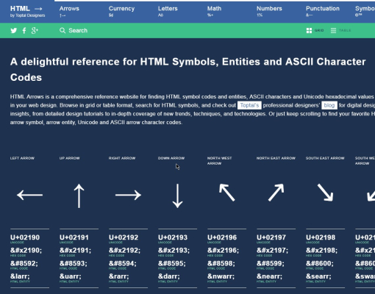Image resolution: width=375 pixels, height=294 pixels.
Task: Click hex code &#x2193;
Action: [x=174, y=251]
